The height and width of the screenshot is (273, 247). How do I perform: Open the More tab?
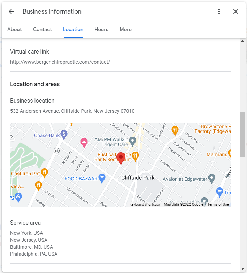(126, 29)
